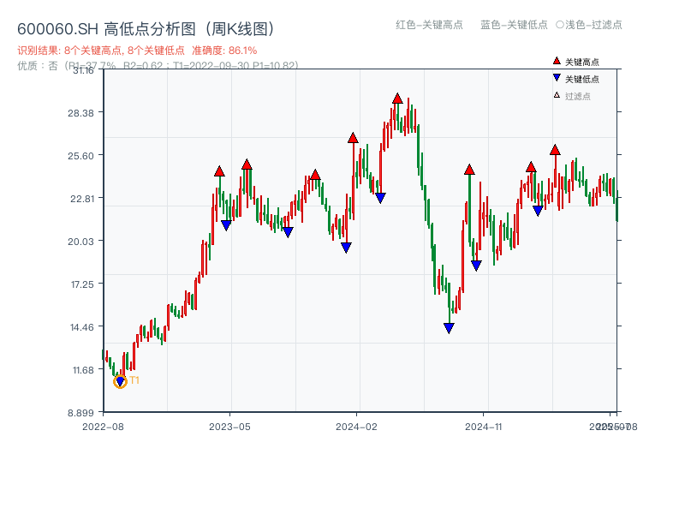685x514 pixels.
Task: Click the red triangle icon beside 关键高点 legend
Action: 557,61
